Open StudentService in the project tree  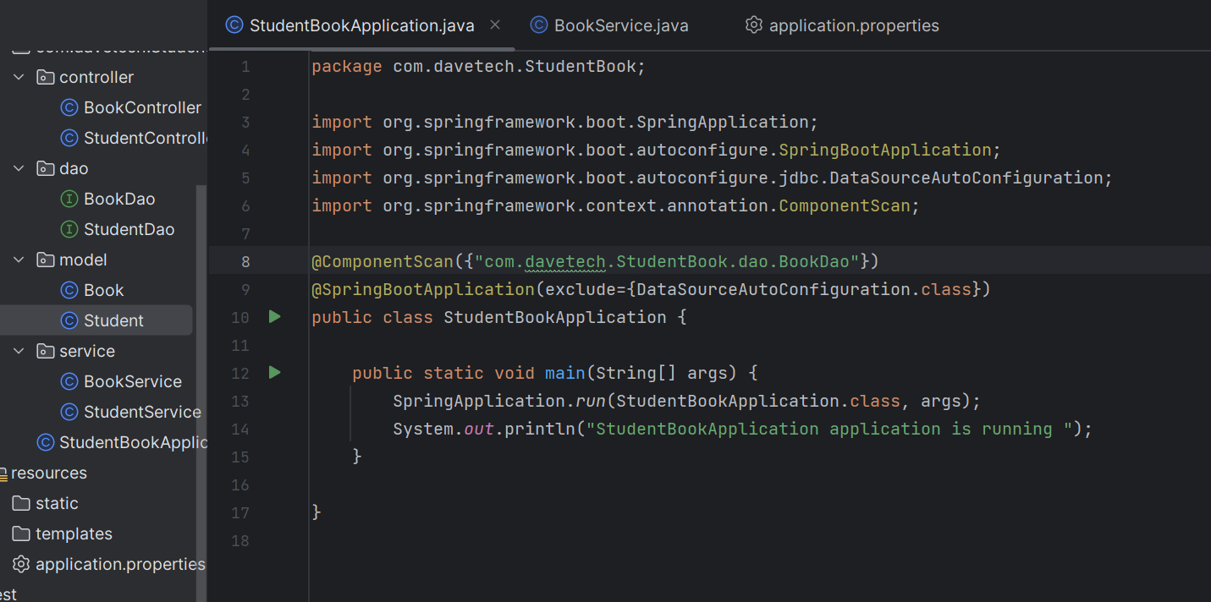(x=141, y=412)
